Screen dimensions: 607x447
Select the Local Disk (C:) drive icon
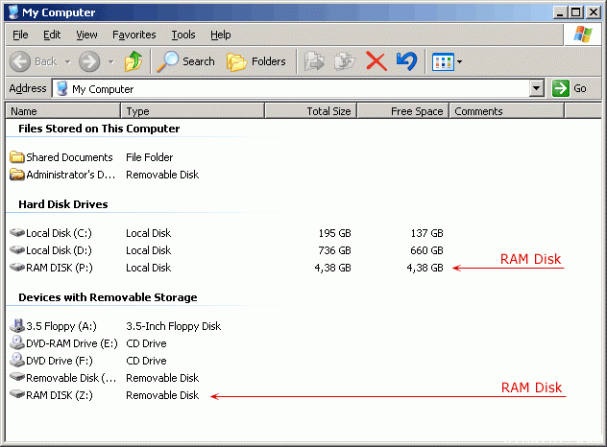[x=17, y=232]
